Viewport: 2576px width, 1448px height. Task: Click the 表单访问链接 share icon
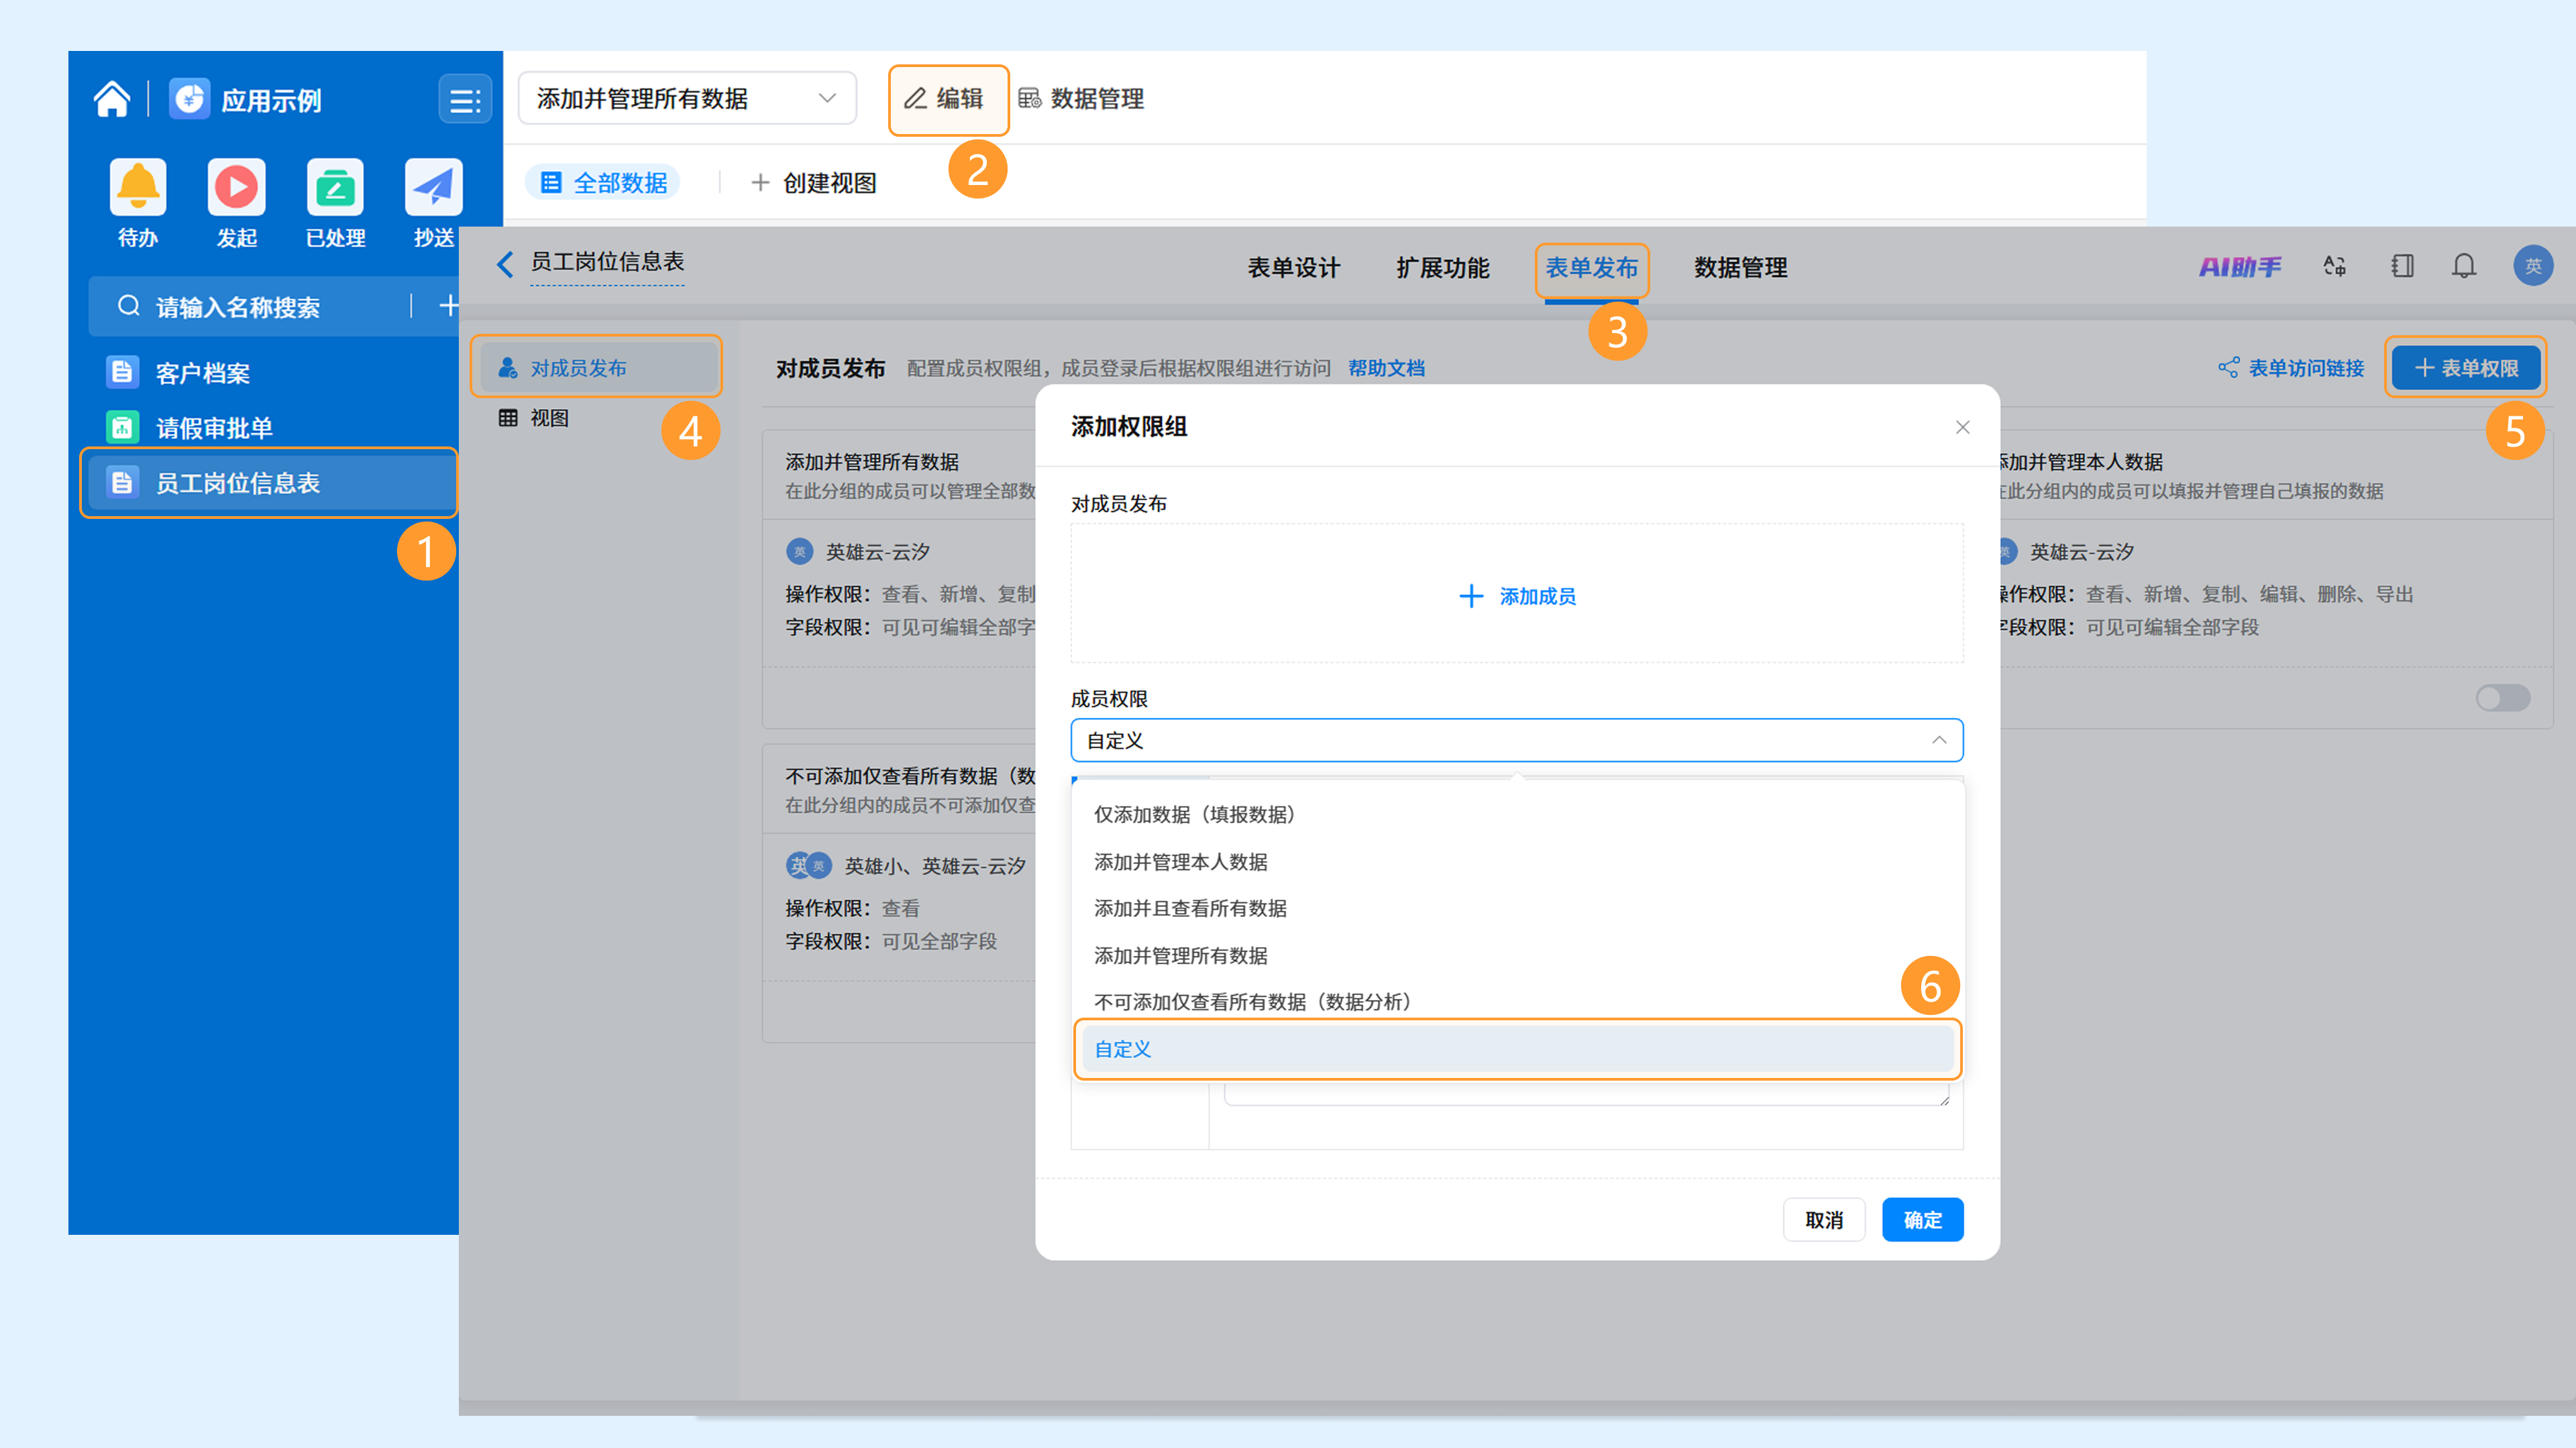coord(2228,368)
